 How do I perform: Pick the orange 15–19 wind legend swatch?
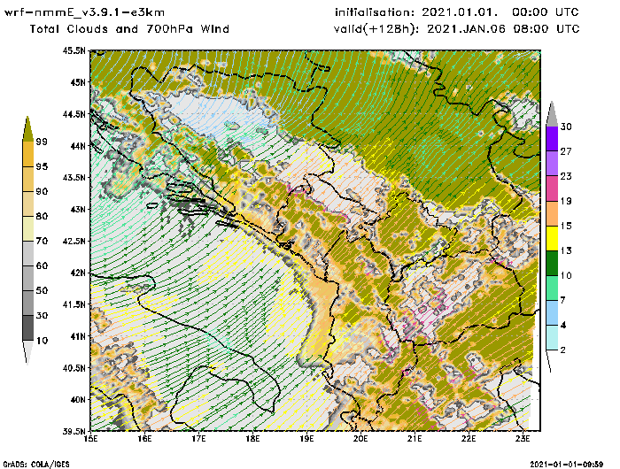552,213
